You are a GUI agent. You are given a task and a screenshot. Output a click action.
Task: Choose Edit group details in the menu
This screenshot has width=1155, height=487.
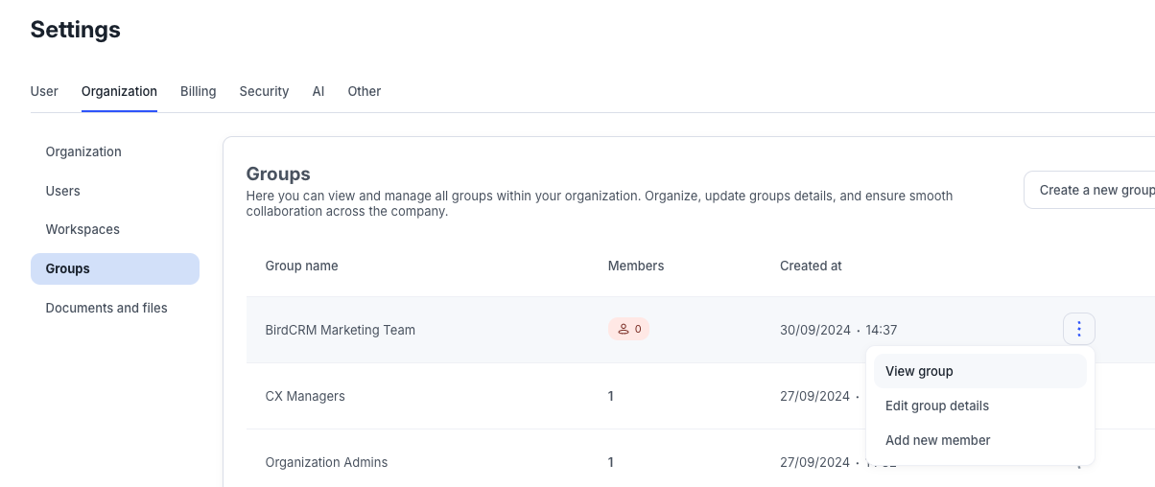coord(936,406)
